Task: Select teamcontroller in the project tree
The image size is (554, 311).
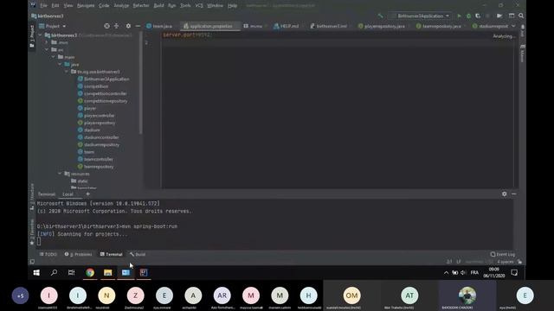Action: pyautogui.click(x=95, y=159)
